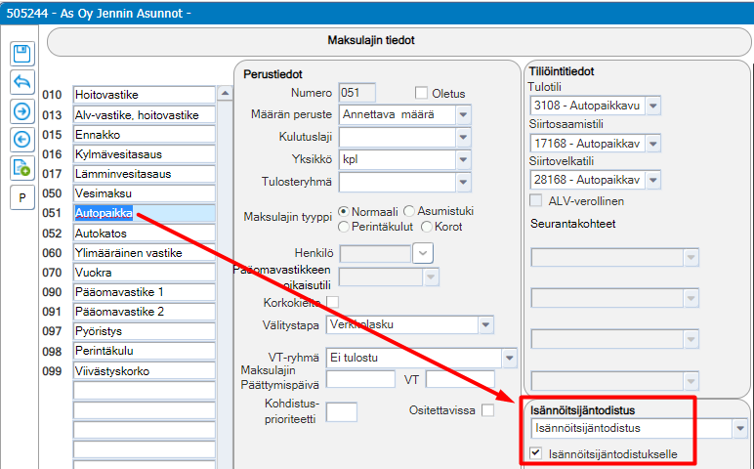Open the VT-ryhmä dropdown

pos(509,358)
